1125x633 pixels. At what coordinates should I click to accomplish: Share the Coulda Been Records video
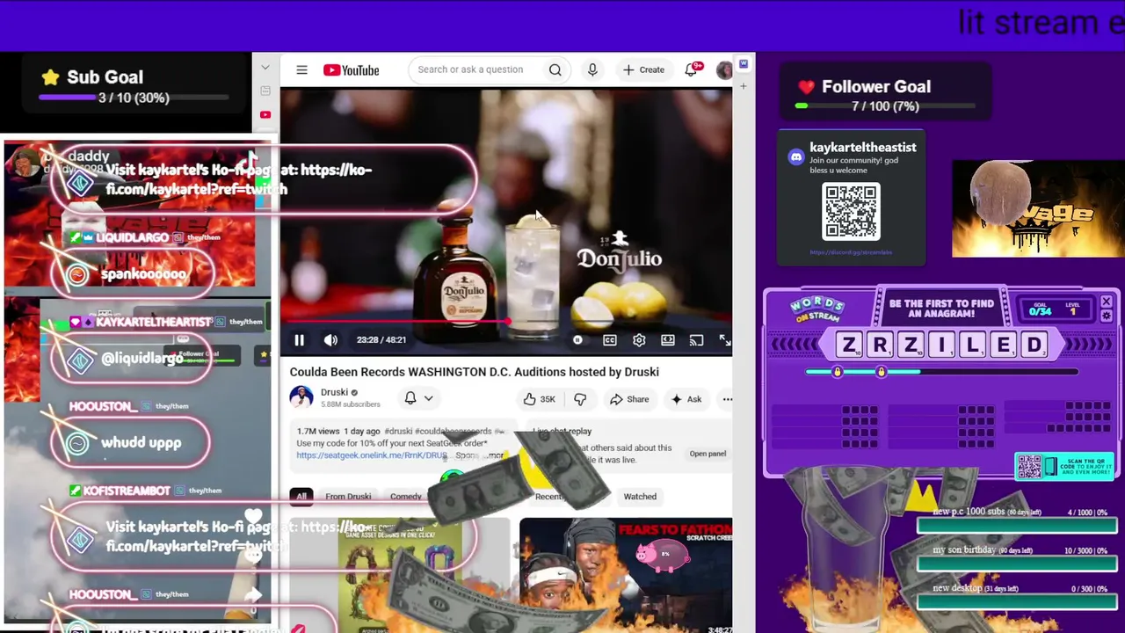[x=629, y=399]
